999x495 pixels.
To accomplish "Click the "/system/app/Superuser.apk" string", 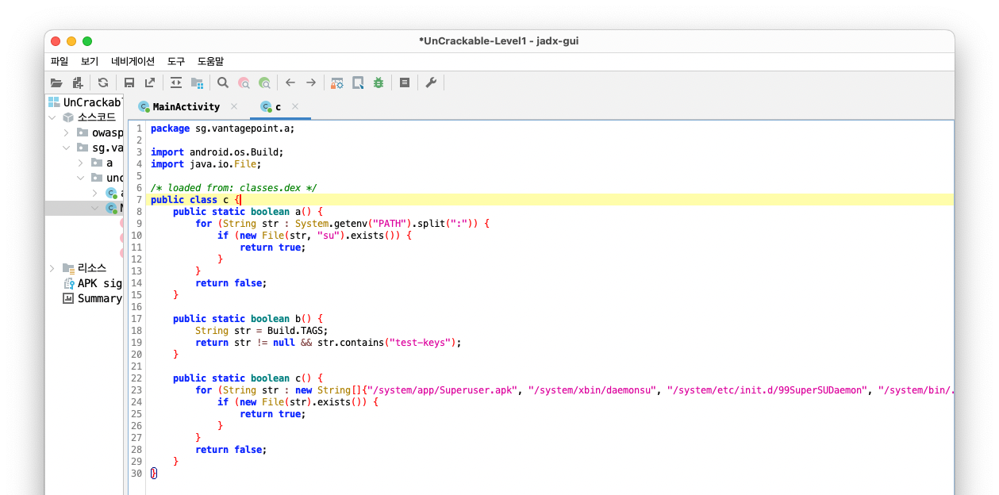I will pos(442,390).
